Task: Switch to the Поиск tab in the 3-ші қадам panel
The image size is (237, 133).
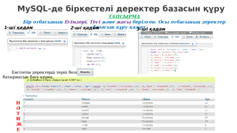Action: coord(188,37)
